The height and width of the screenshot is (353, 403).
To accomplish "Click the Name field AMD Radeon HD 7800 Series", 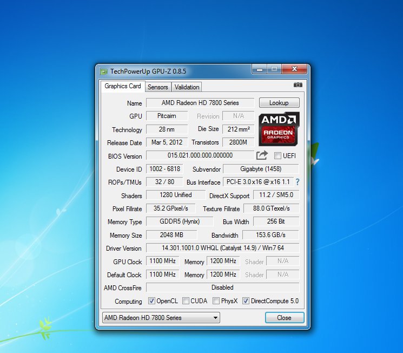I will pyautogui.click(x=200, y=103).
